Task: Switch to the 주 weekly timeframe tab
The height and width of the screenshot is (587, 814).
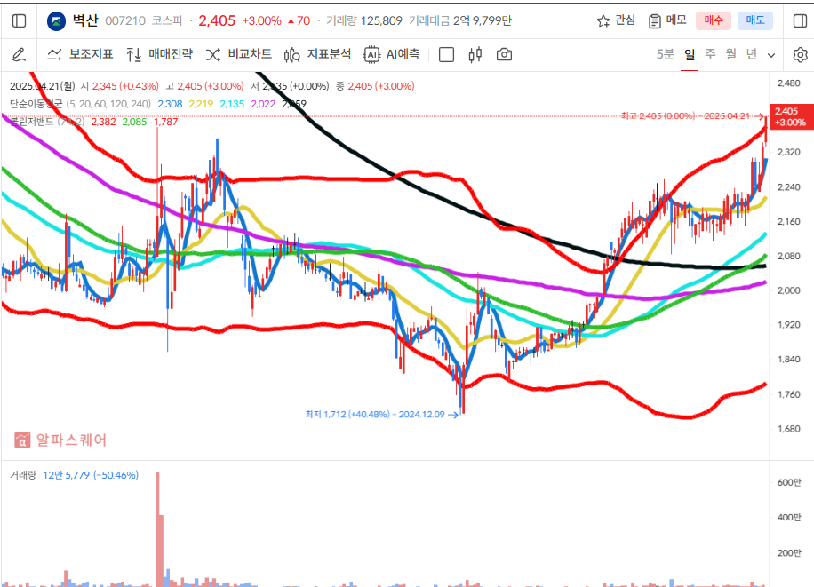Action: 710,55
